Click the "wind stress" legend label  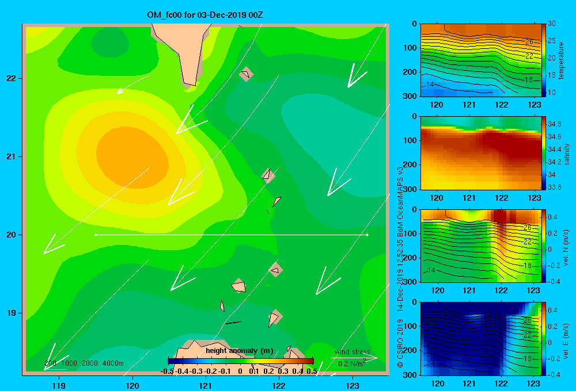click(x=352, y=352)
